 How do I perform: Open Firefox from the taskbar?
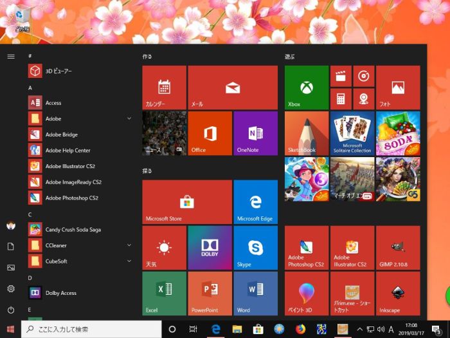point(300,329)
